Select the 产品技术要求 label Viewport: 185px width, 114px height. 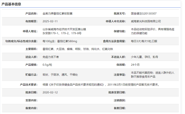click(x=29, y=85)
